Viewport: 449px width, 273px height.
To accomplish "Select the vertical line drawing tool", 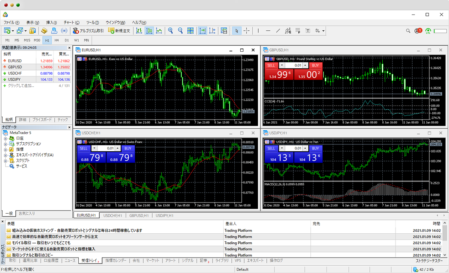I will tap(258, 31).
